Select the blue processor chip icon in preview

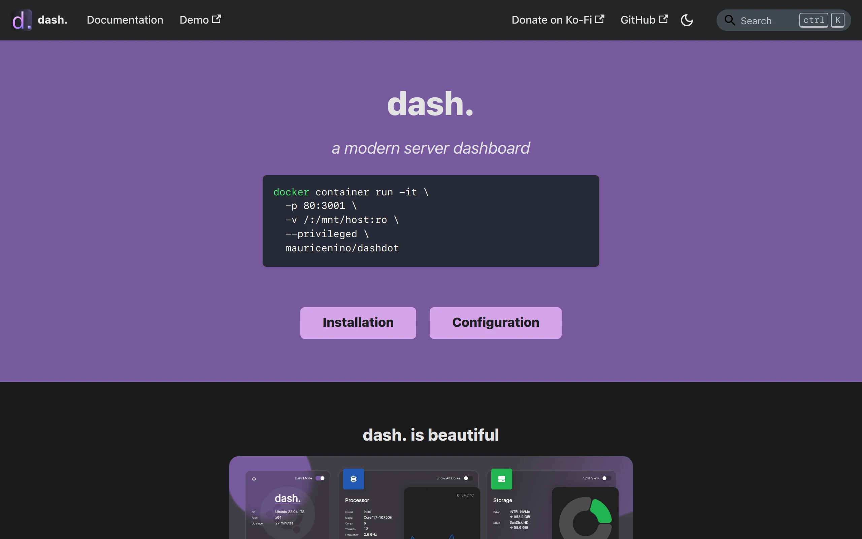[x=354, y=479]
